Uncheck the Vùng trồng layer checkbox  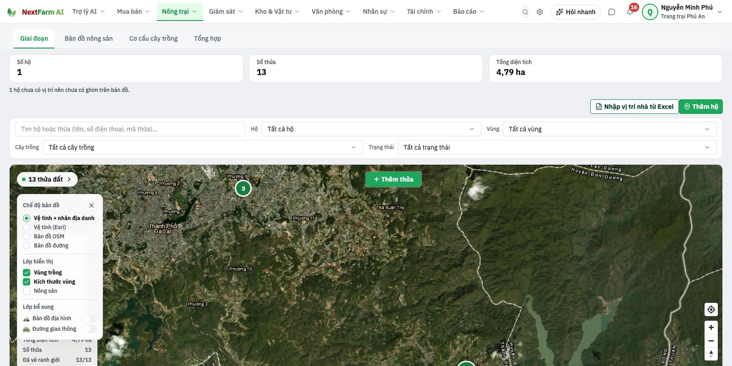coord(27,273)
